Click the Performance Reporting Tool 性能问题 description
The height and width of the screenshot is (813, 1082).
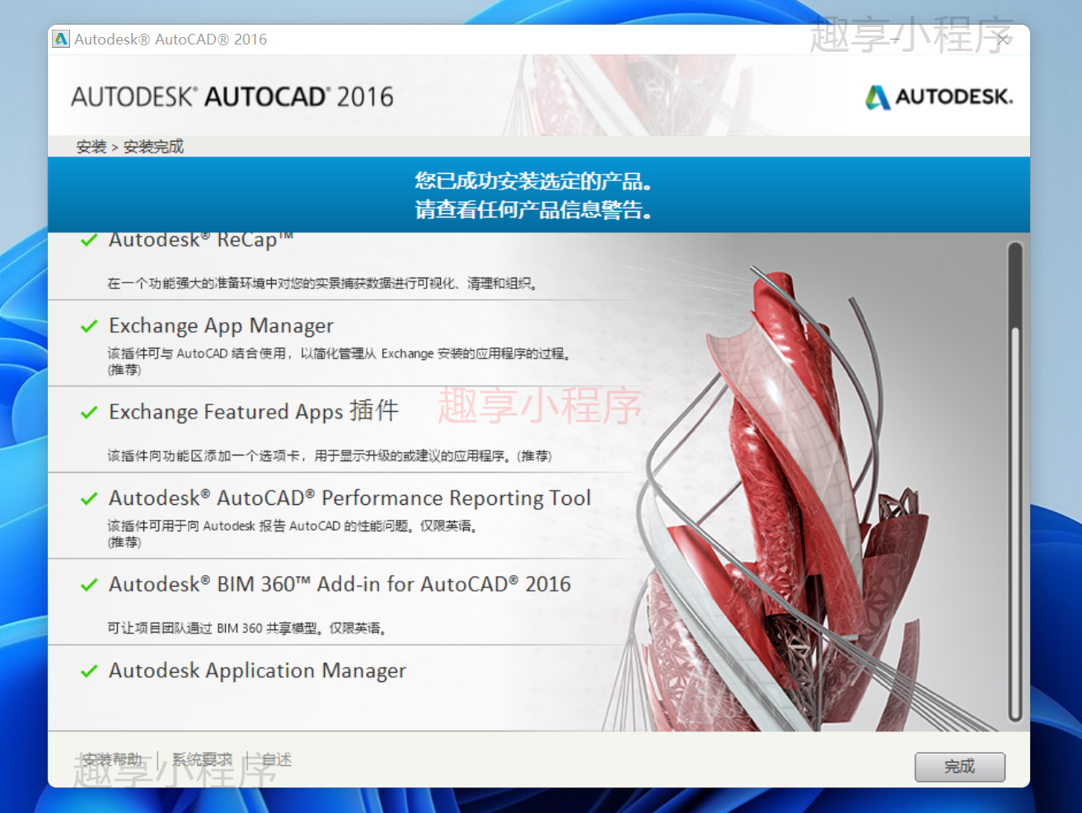point(293,533)
